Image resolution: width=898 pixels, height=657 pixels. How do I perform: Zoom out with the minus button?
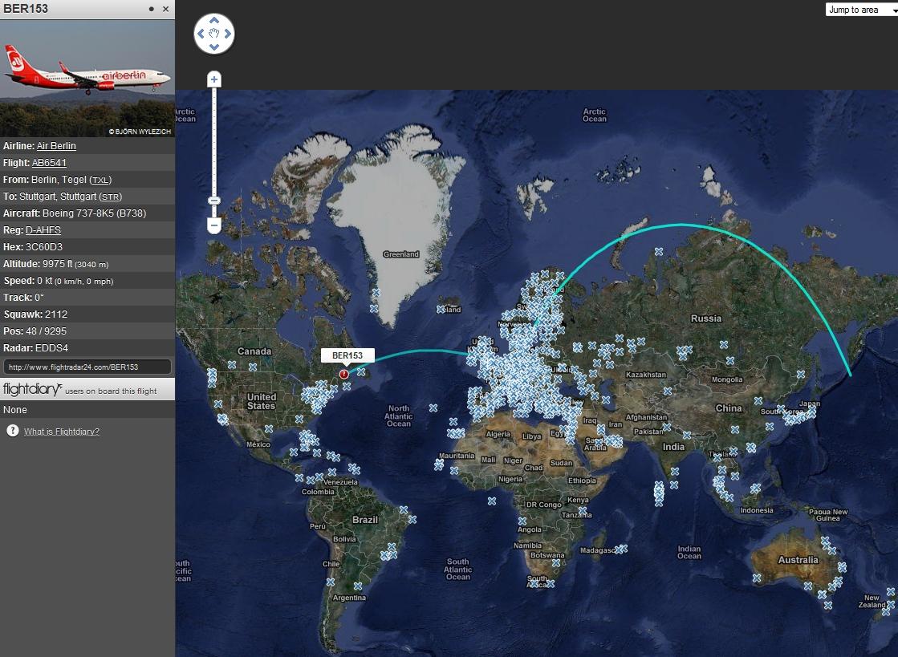coord(214,225)
